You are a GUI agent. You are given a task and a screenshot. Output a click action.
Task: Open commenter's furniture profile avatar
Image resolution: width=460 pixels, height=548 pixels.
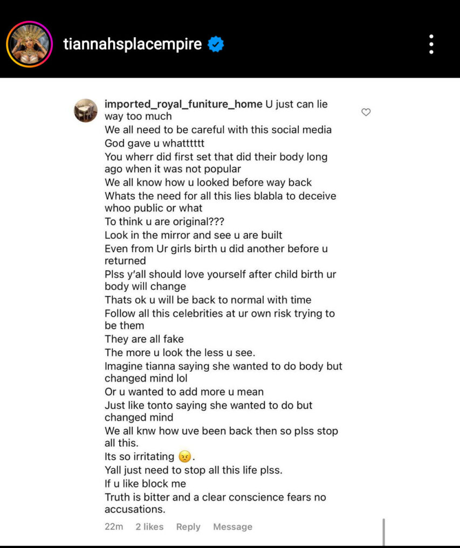click(86, 110)
